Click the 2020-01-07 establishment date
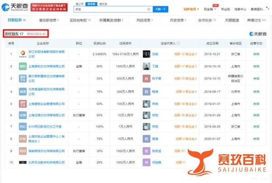The width and height of the screenshot is (272, 183). pos(212,139)
